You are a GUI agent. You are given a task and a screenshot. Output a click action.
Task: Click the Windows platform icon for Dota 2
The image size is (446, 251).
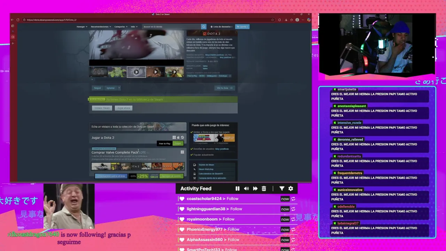click(x=174, y=137)
